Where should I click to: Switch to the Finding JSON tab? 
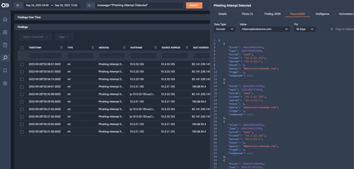coord(273,14)
